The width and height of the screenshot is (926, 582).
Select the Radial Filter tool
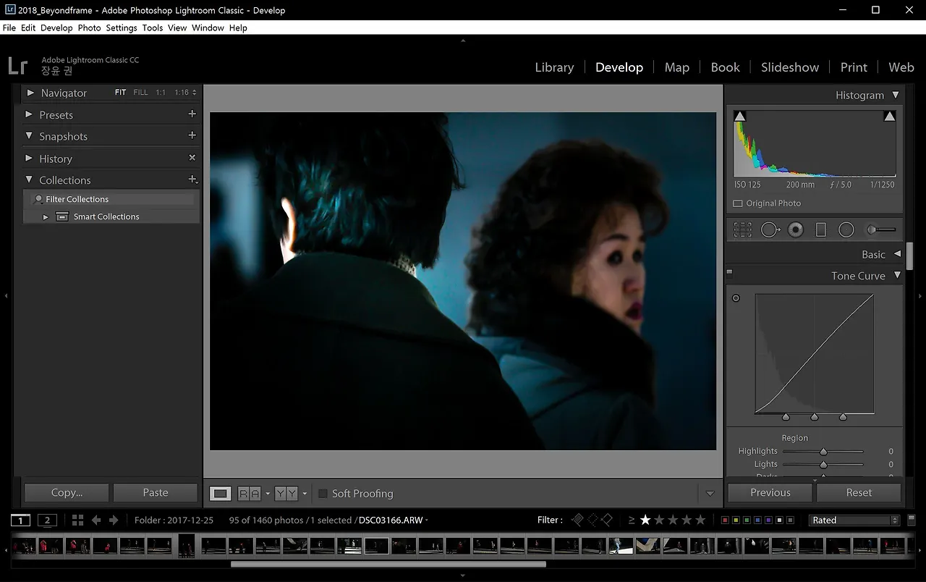click(x=846, y=230)
